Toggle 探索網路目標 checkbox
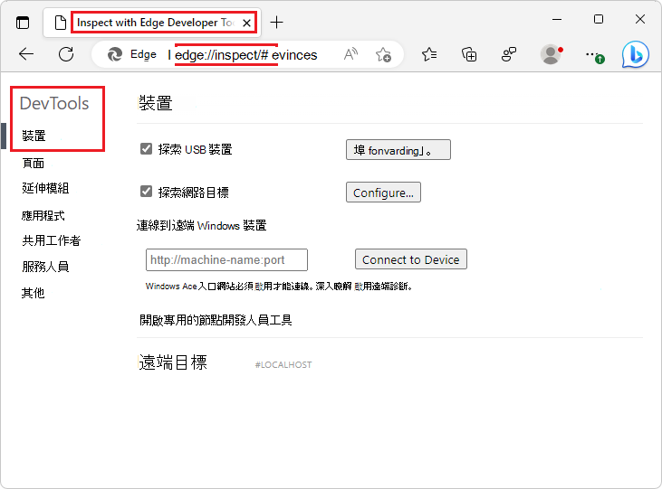This screenshot has width=662, height=489. tap(146, 192)
